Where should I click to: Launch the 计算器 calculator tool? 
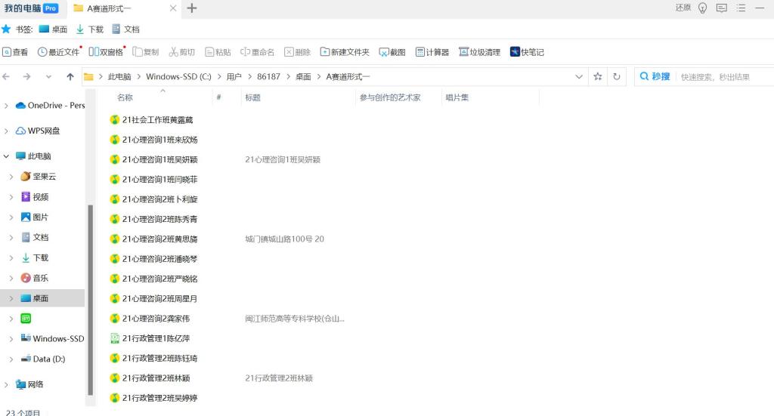(432, 52)
